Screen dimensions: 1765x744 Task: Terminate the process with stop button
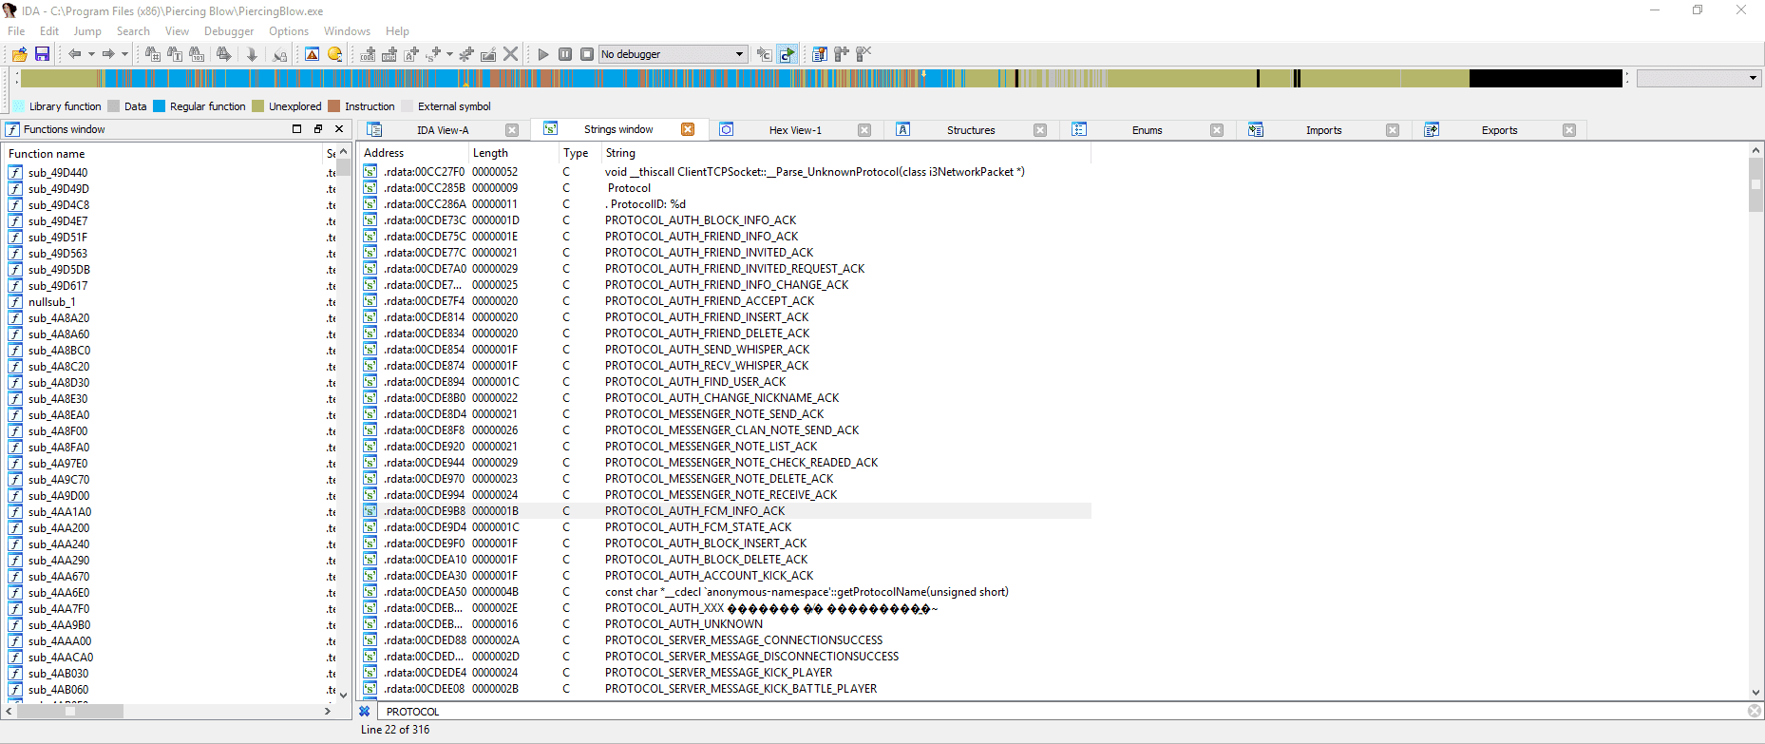587,54
